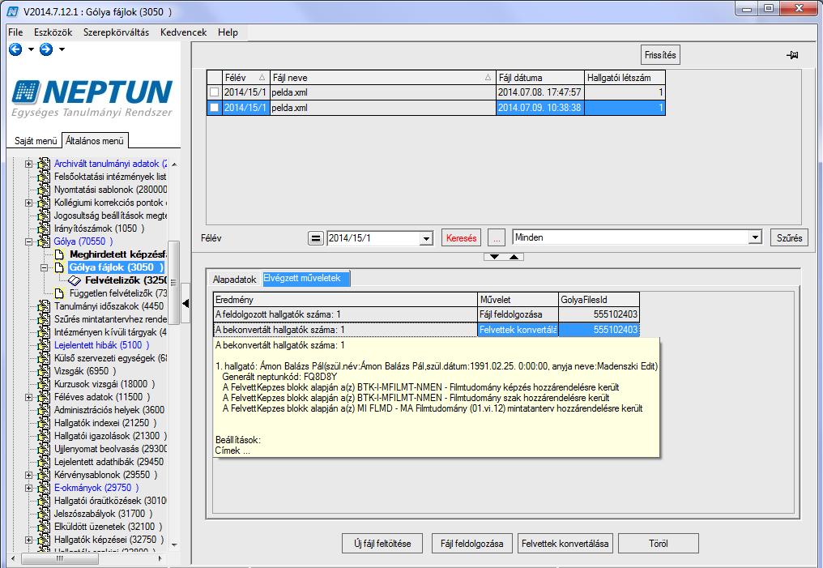Switch to the Saját menü tab
823x568 pixels.
36,141
